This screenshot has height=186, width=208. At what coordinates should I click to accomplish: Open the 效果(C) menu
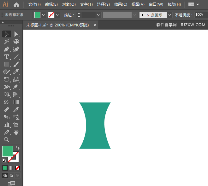[x=120, y=4]
